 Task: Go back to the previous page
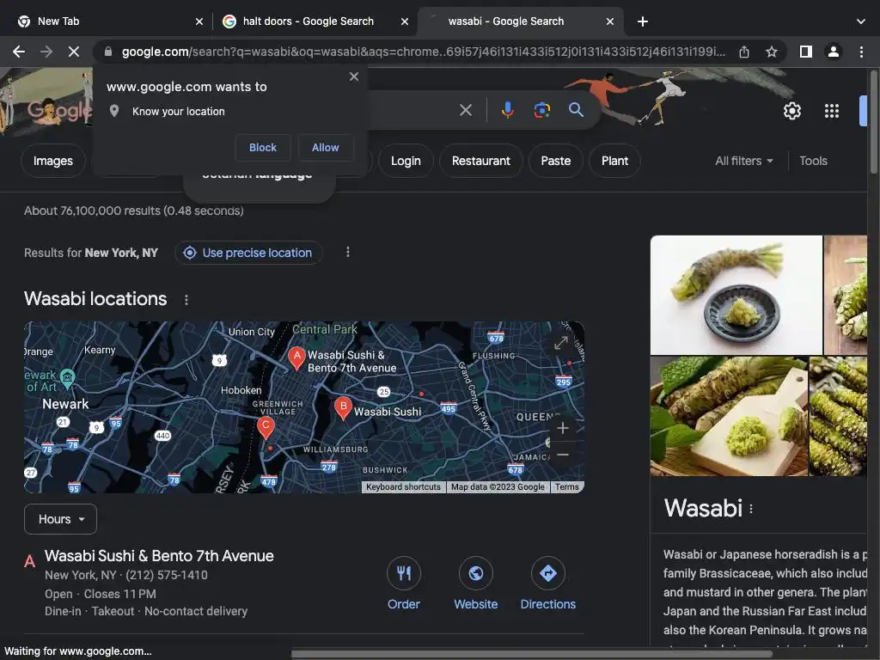coord(19,52)
